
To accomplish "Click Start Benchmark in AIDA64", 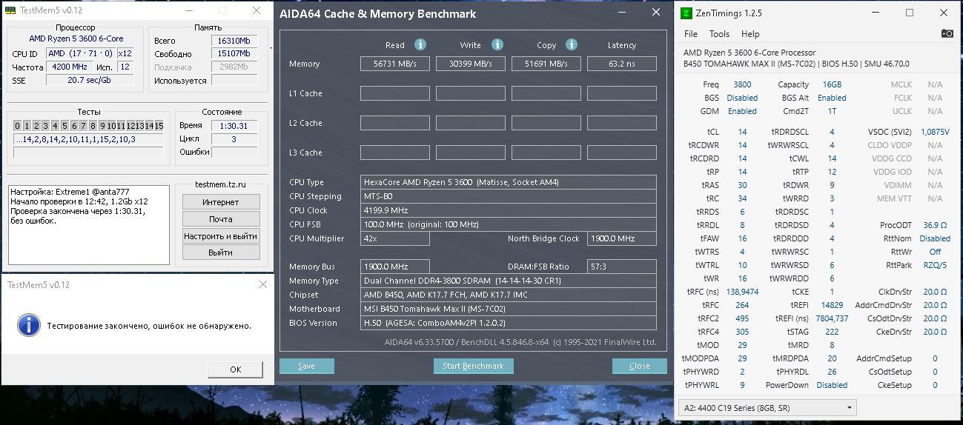I will point(473,366).
